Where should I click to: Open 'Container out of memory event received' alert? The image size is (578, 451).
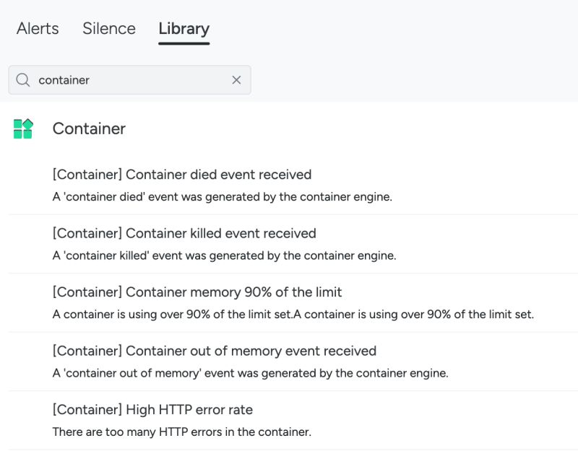coord(215,351)
